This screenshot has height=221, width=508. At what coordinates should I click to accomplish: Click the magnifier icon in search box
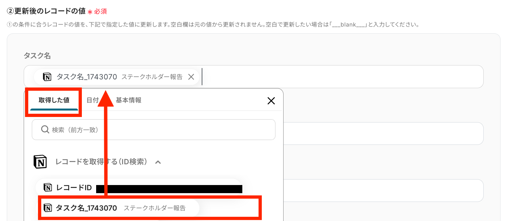click(x=45, y=130)
